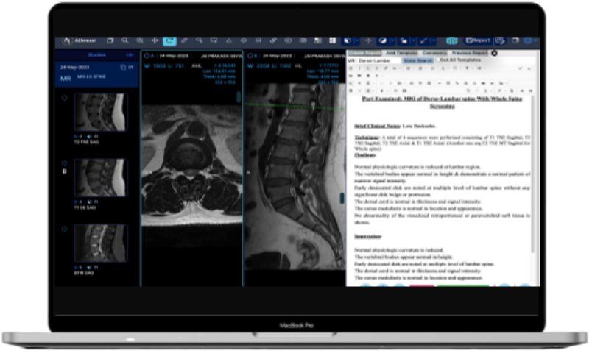The image size is (592, 356).
Task: Click the image scroll handle in viewport B
Action: click(x=342, y=198)
